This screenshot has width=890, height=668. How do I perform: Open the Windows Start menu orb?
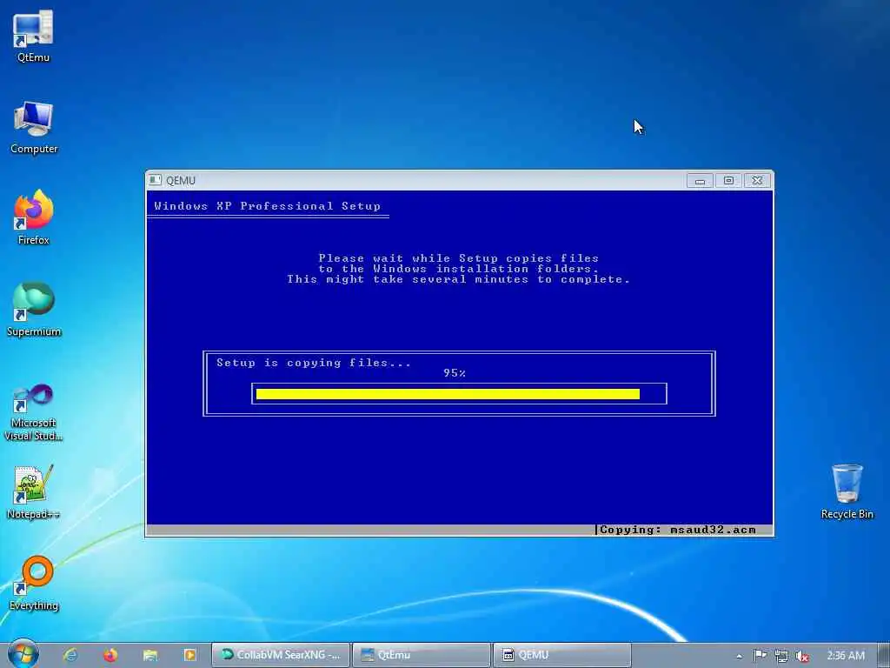[x=23, y=654]
